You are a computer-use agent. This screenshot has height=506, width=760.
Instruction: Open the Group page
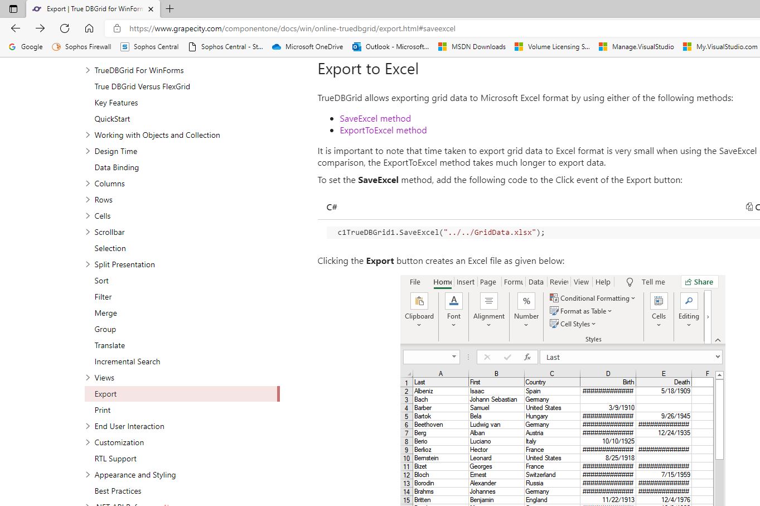pos(105,329)
